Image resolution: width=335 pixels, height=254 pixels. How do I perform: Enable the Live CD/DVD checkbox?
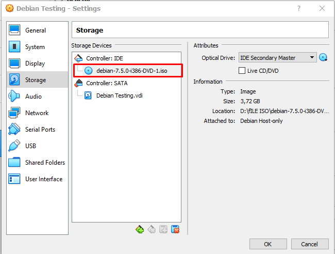(x=242, y=71)
